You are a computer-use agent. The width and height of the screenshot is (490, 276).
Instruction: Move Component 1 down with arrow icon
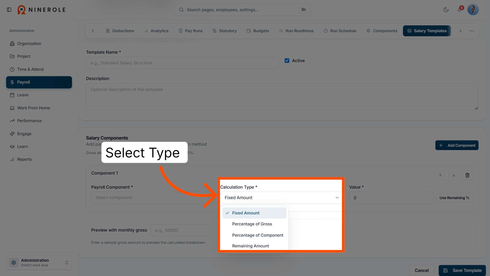(x=454, y=175)
